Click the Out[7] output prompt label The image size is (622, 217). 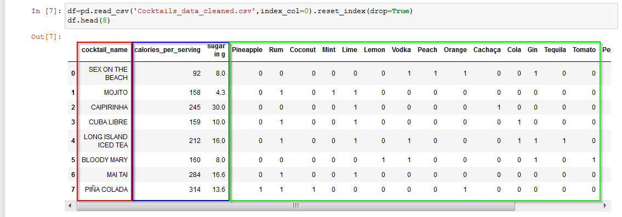coord(47,37)
